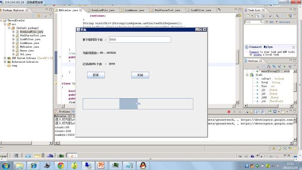Select LinkFilter.java in Package Explorer
The height and width of the screenshot is (170, 302).
click(30, 39)
